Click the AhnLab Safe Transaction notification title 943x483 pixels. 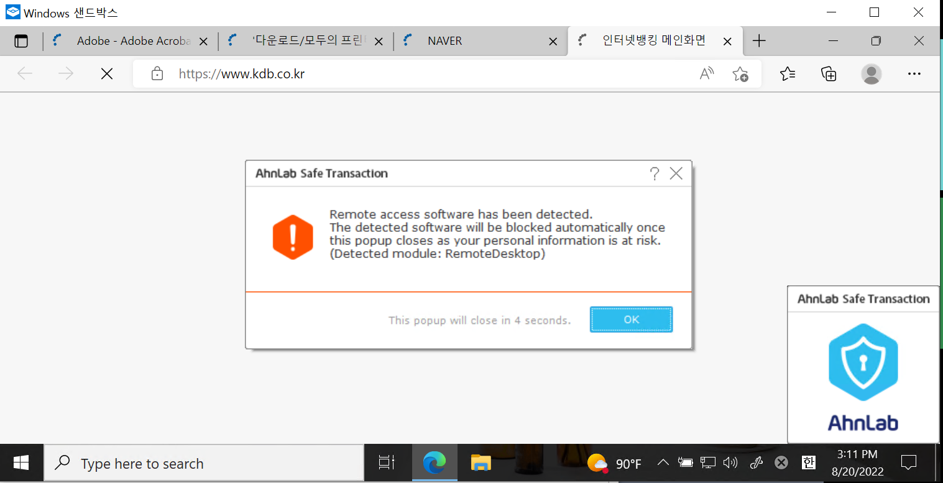[863, 299]
